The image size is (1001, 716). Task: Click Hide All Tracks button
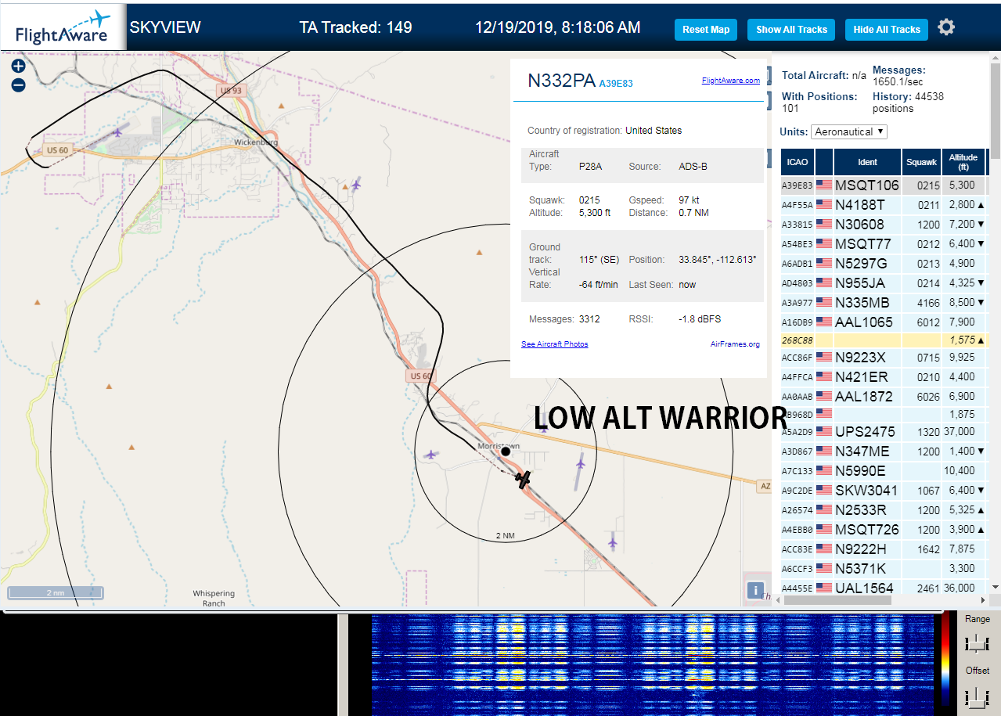[887, 30]
